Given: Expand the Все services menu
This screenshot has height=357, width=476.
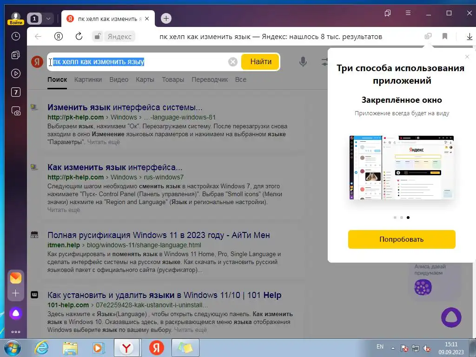Looking at the screenshot, I should coord(241,79).
